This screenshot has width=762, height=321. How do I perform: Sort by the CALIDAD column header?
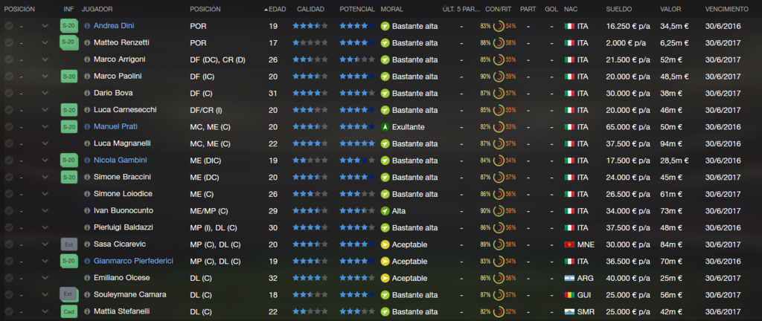pos(310,9)
